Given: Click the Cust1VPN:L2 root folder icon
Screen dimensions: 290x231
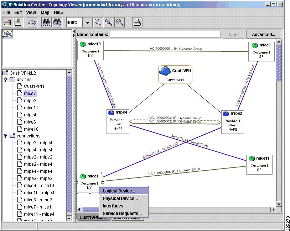Looking at the screenshot, I should point(6,73).
